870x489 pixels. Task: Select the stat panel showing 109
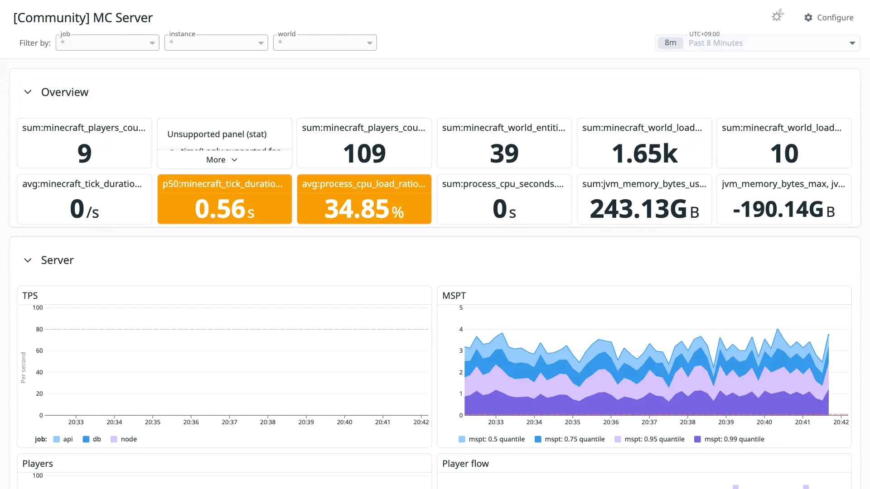click(364, 143)
